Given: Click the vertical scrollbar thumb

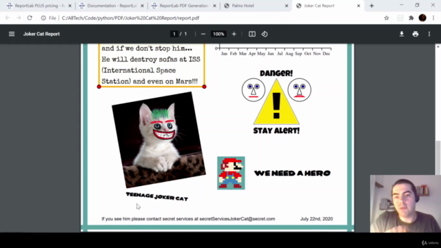Looking at the screenshot, I should [438, 158].
